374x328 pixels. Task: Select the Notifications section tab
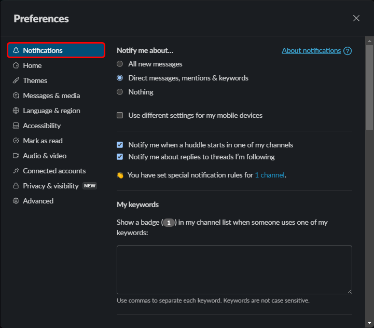(x=56, y=50)
